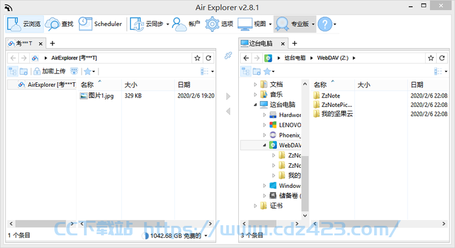Screen dimensions: 455x248
Task: Add a new tab in left pane
Action: pos(52,44)
